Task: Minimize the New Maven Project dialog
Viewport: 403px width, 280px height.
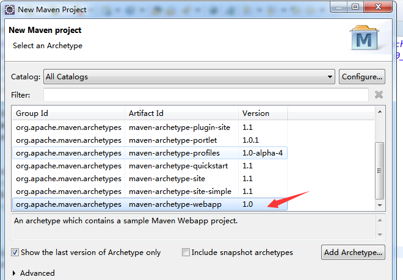Action: tap(339, 7)
